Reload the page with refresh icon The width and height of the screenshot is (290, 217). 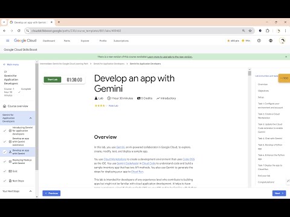tap(19, 31)
